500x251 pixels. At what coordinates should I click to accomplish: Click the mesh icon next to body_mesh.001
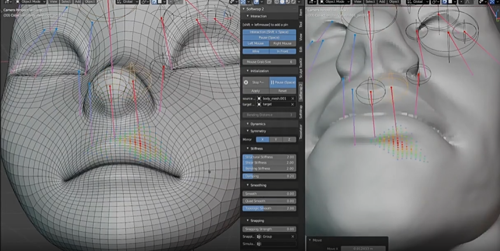(259, 99)
